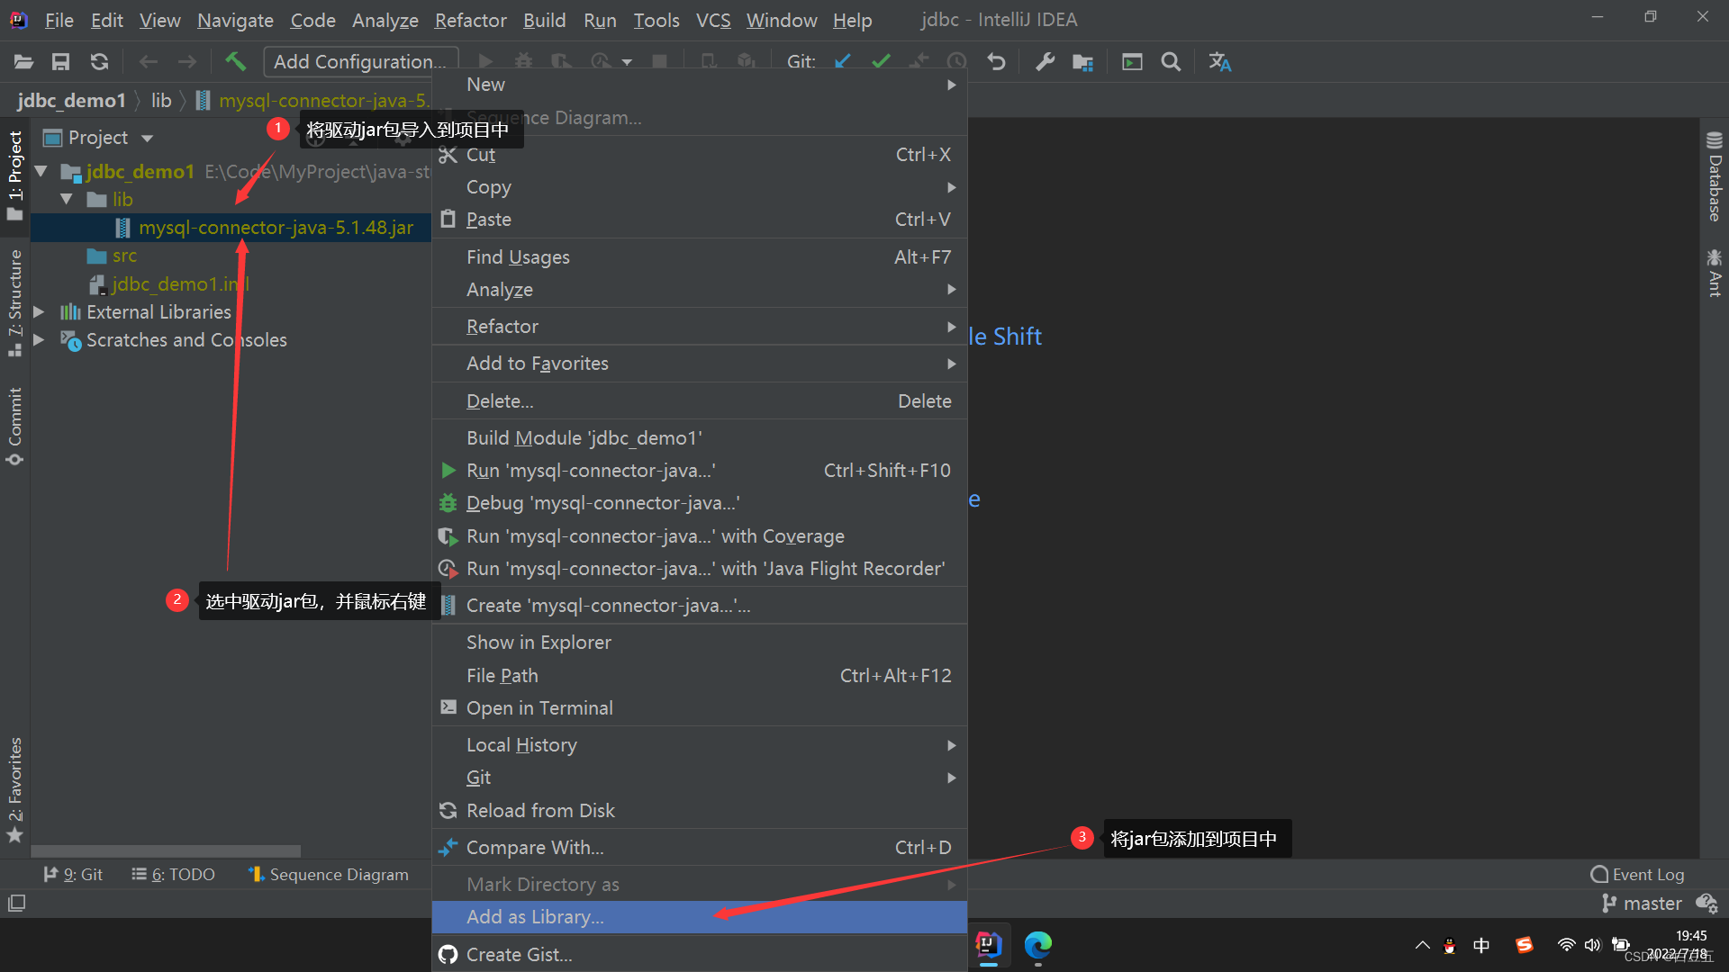Viewport: 1729px width, 972px height.
Task: Click Microsoft Edge taskbar icon
Action: 1038,945
